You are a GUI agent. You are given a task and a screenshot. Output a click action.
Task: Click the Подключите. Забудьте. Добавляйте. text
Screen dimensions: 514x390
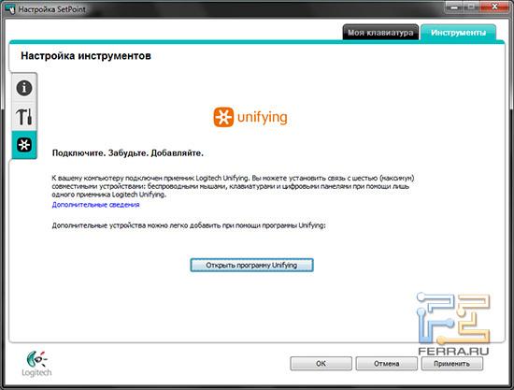(x=128, y=153)
